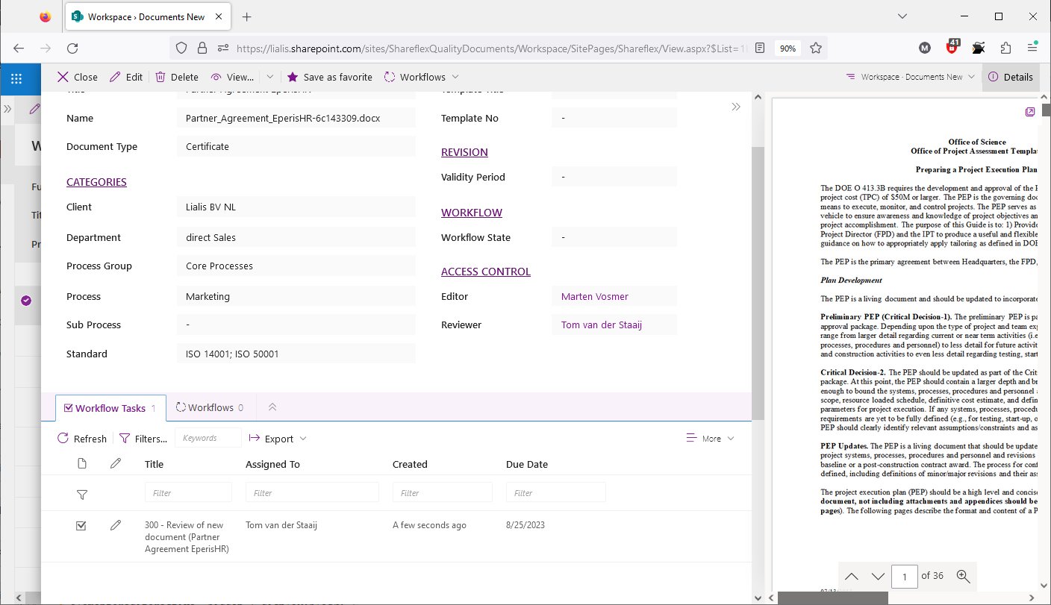1051x605 pixels.
Task: Click the form's vertical scrollbar
Action: 758,283
